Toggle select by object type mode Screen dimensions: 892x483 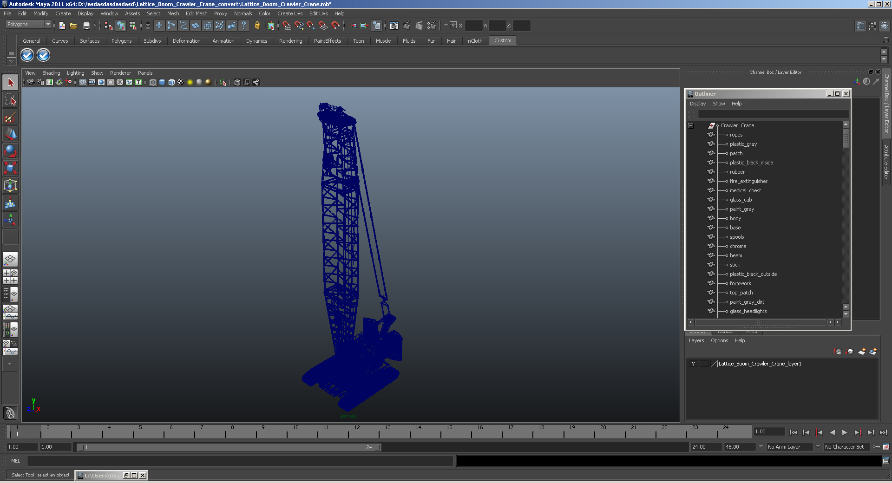click(121, 26)
